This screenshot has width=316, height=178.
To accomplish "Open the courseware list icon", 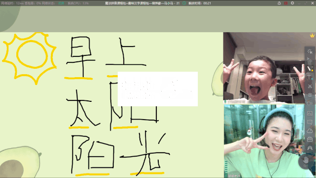I will [310, 114].
